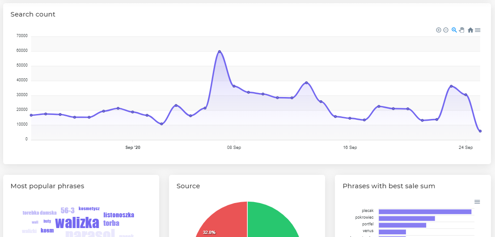Click the 'Source' card heading
The width and height of the screenshot is (495, 237).
point(188,186)
